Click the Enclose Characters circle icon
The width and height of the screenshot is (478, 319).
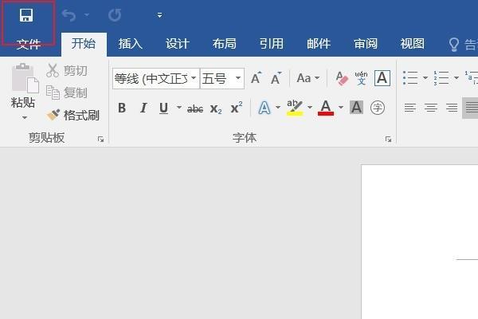tap(378, 108)
